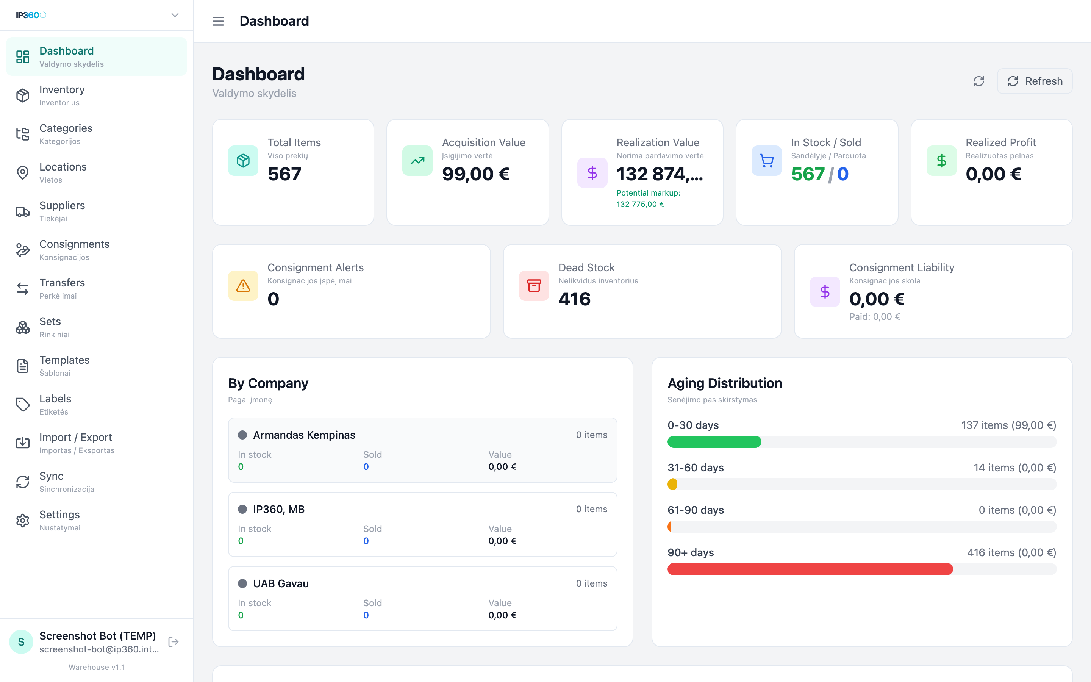Click the 90+ days red progress bar

point(810,569)
